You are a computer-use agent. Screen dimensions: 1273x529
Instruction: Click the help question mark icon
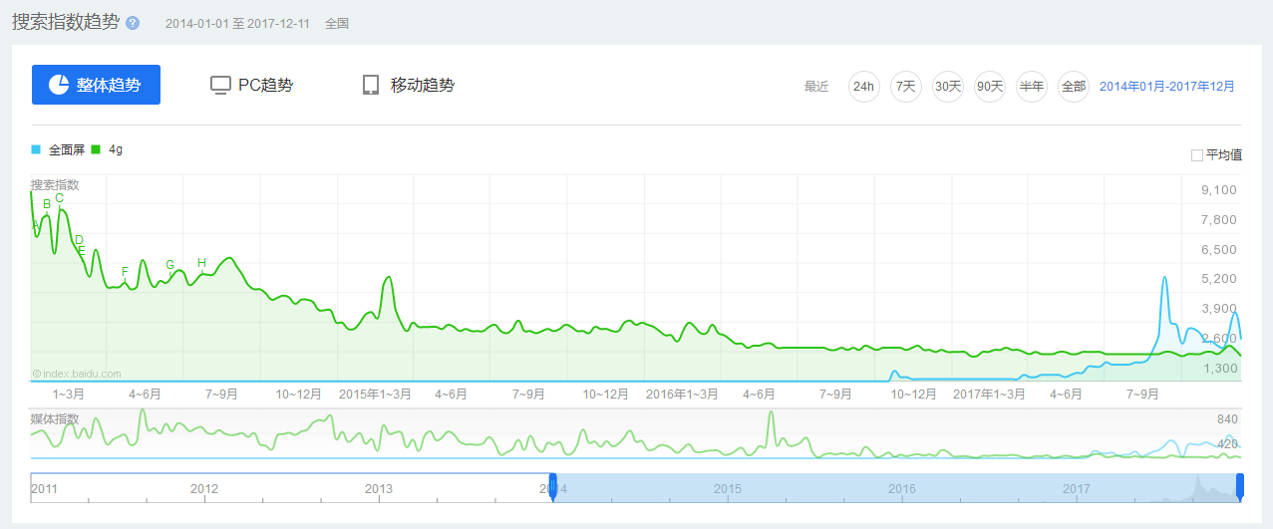[133, 23]
